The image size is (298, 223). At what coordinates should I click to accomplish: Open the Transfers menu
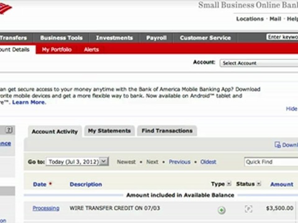(x=13, y=38)
